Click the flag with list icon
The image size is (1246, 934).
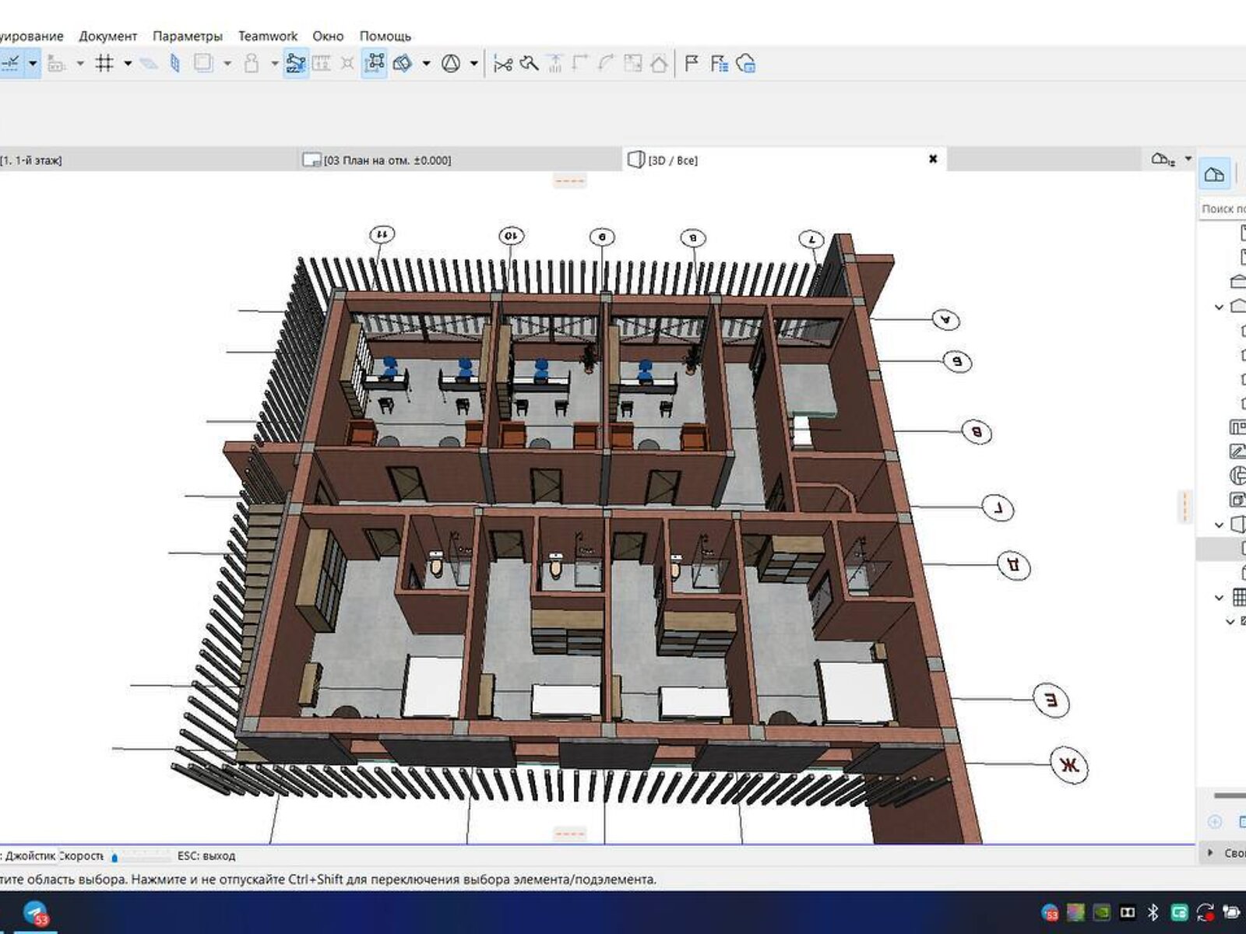pos(719,64)
